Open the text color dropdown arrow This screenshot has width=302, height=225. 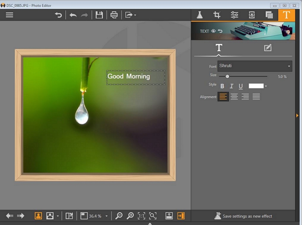[266, 86]
